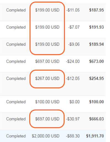Click the circled $267.00 USD amount
The width and height of the screenshot is (110, 142).
47,78
